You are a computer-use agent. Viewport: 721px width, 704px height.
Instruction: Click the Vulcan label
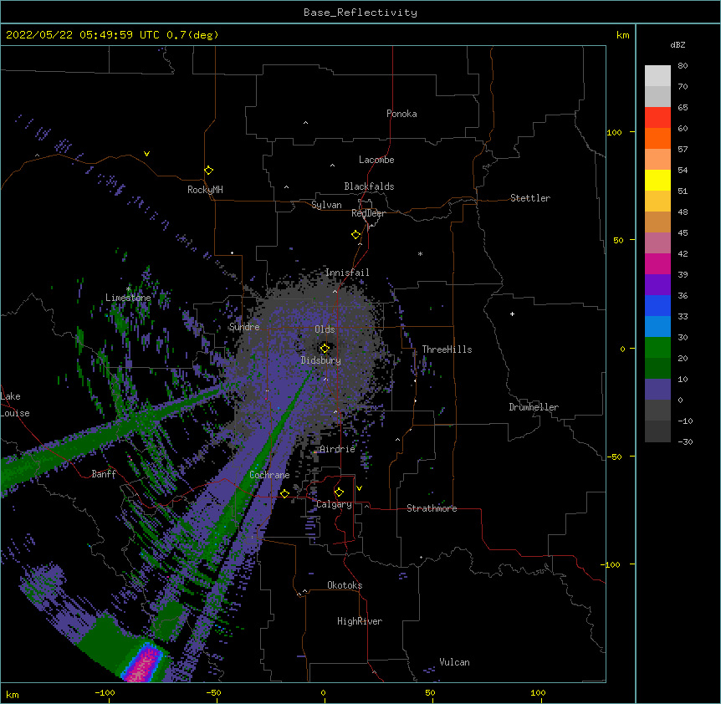click(454, 662)
